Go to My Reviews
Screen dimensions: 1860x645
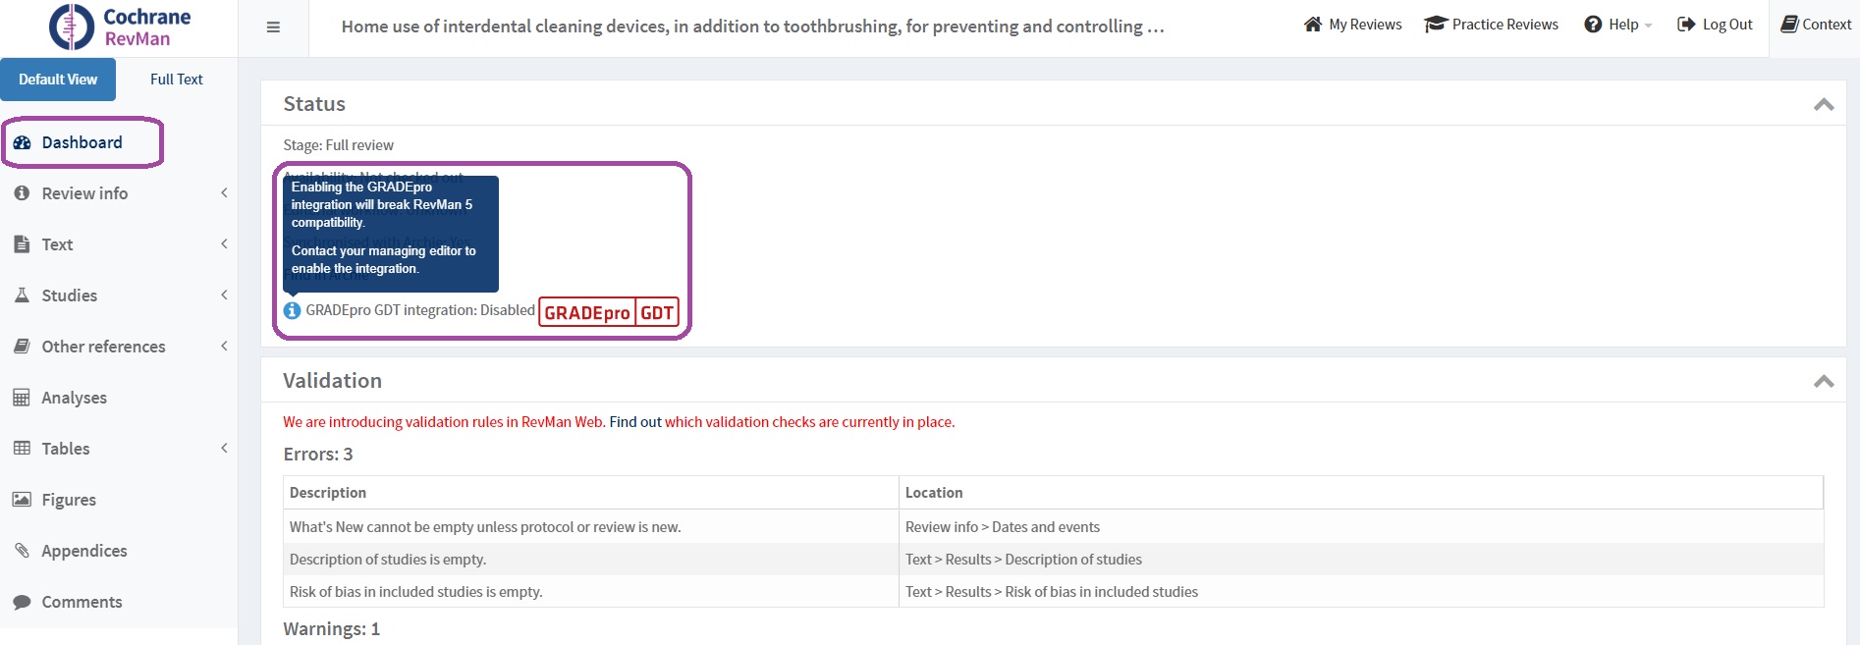(x=1352, y=25)
